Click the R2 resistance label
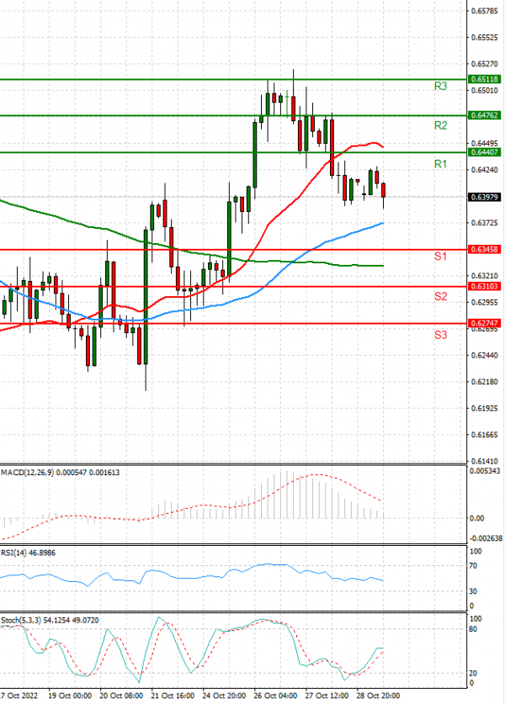The image size is (505, 704). click(x=440, y=125)
